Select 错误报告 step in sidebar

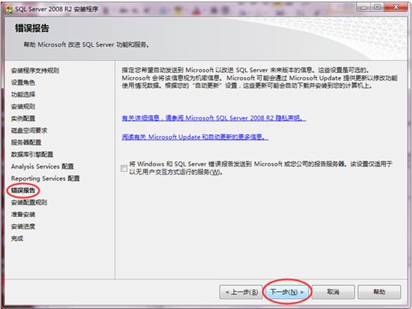coord(23,190)
